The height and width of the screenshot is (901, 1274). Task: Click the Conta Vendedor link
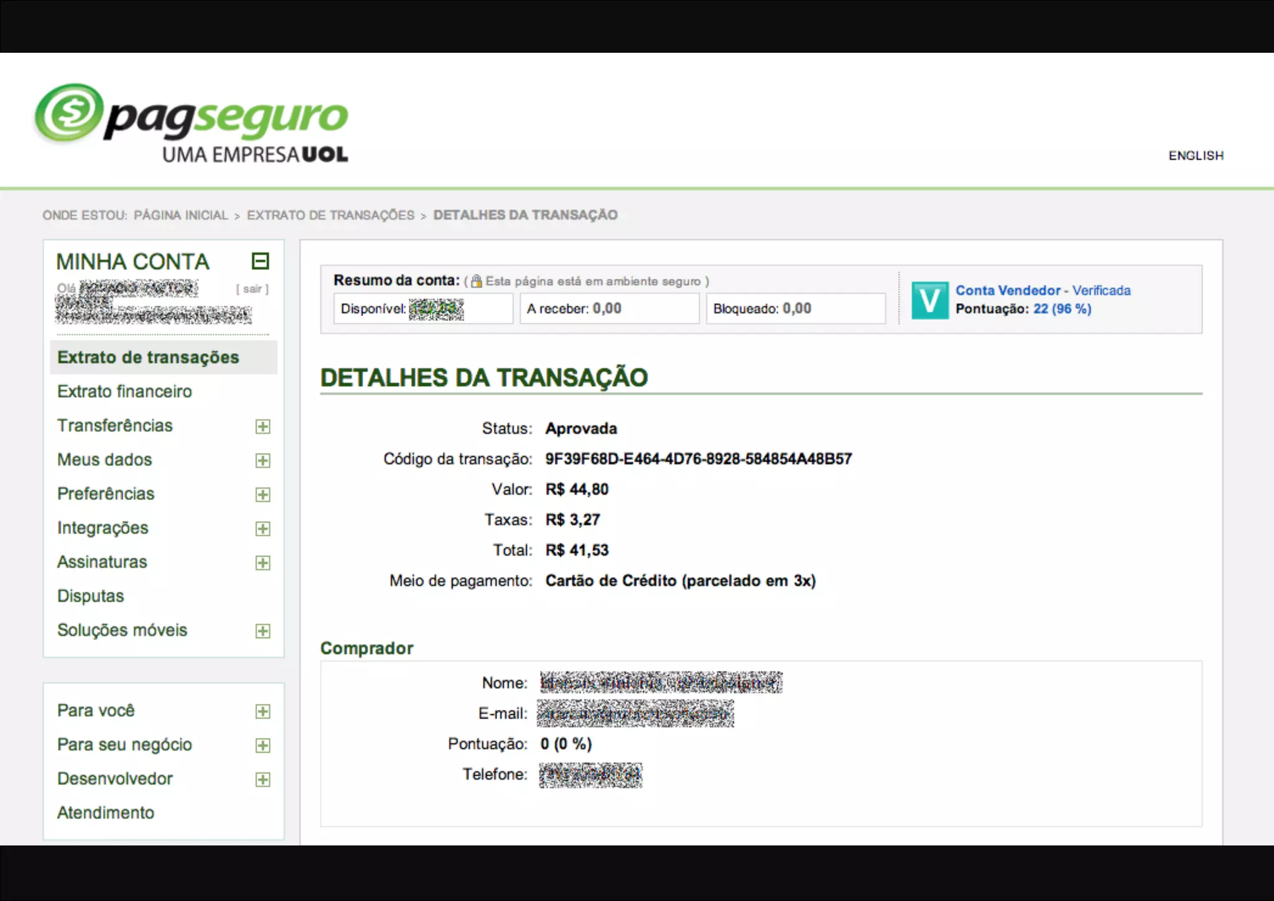coord(1008,290)
